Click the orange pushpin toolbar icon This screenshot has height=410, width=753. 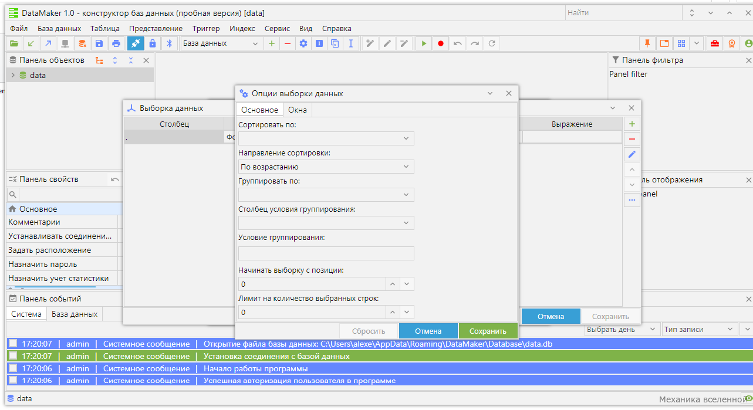click(647, 43)
